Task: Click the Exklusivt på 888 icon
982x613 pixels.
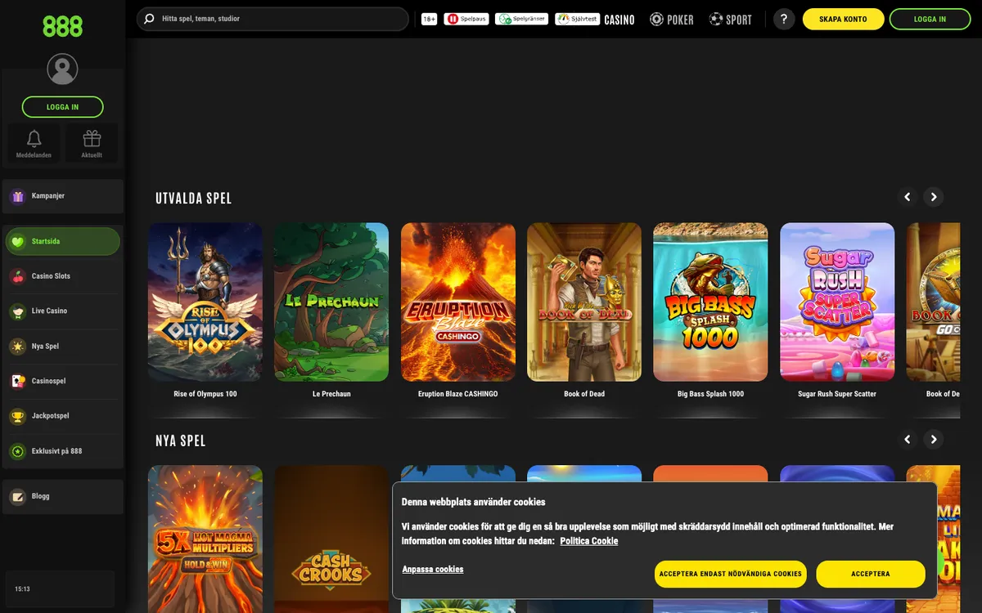Action: pyautogui.click(x=17, y=451)
